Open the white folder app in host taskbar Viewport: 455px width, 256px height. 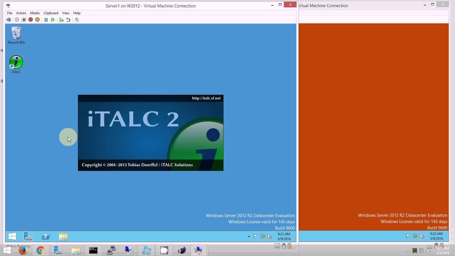164,250
